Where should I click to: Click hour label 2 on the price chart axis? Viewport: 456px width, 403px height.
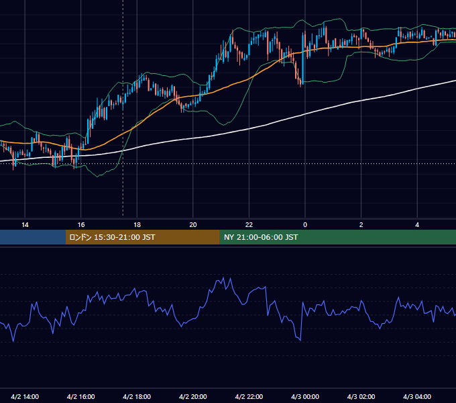(x=361, y=225)
